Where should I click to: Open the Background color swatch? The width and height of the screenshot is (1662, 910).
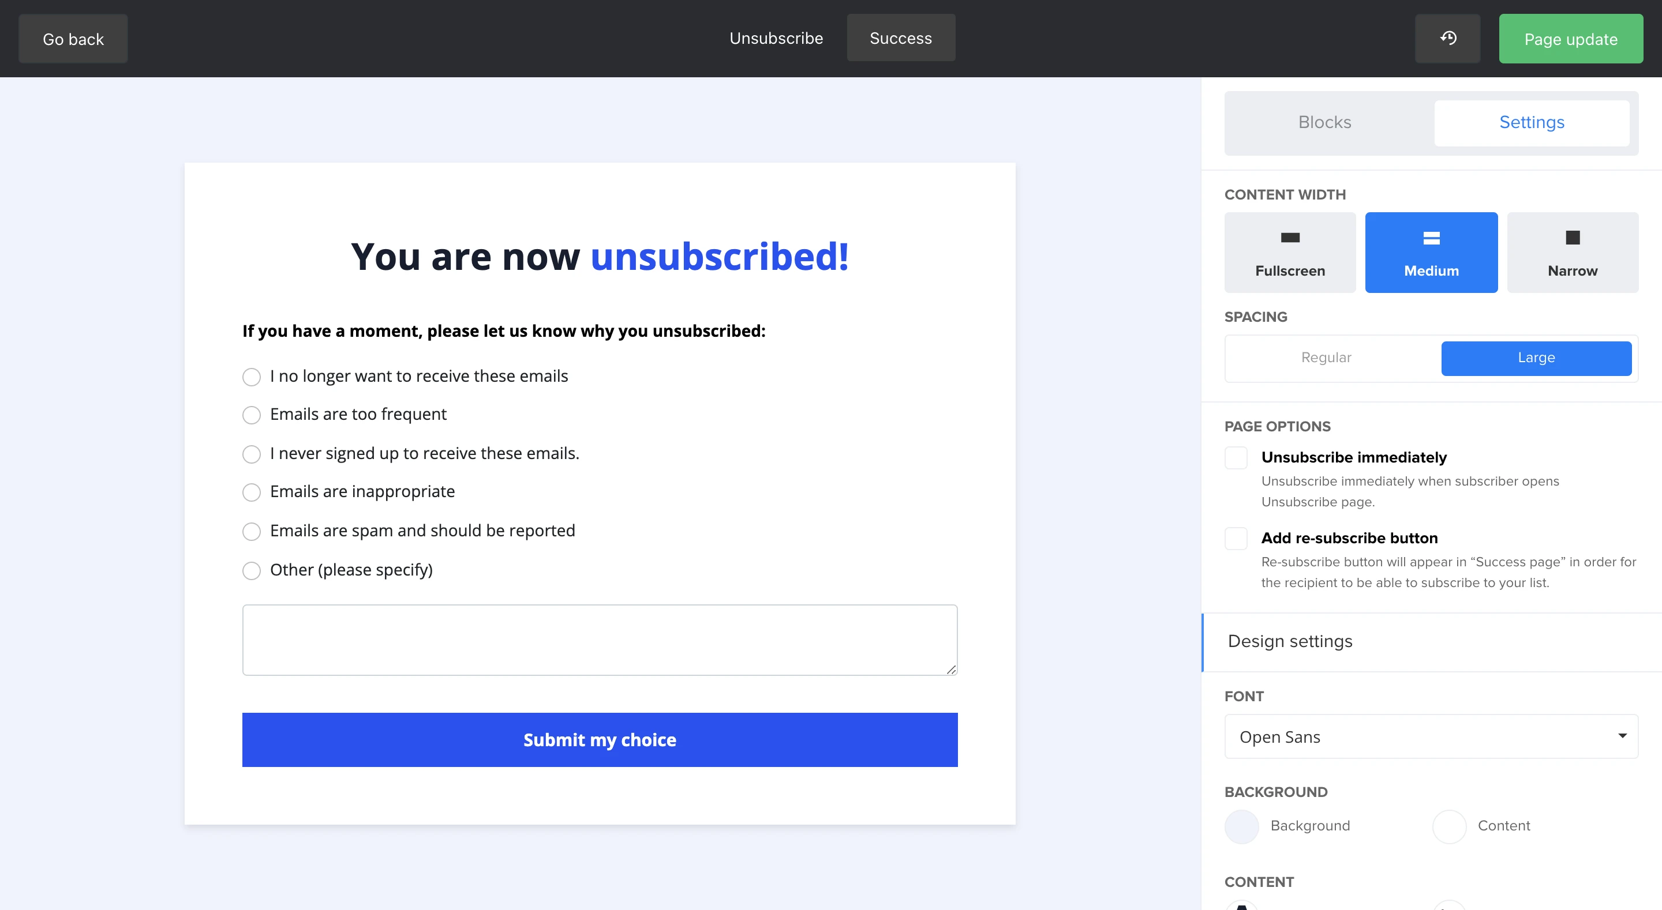point(1241,826)
